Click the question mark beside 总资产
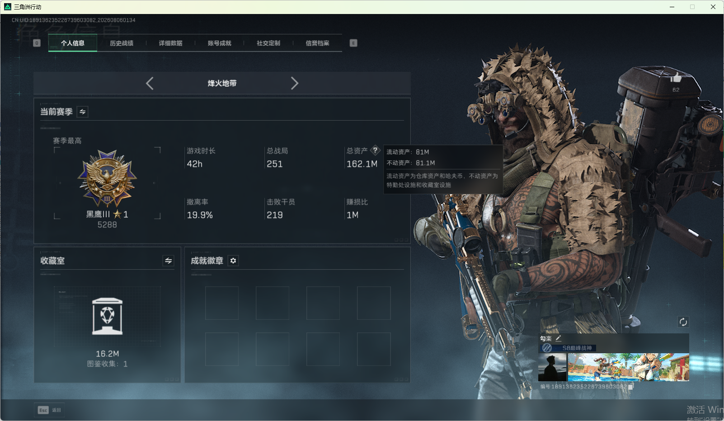Image resolution: width=724 pixels, height=421 pixels. click(x=375, y=150)
